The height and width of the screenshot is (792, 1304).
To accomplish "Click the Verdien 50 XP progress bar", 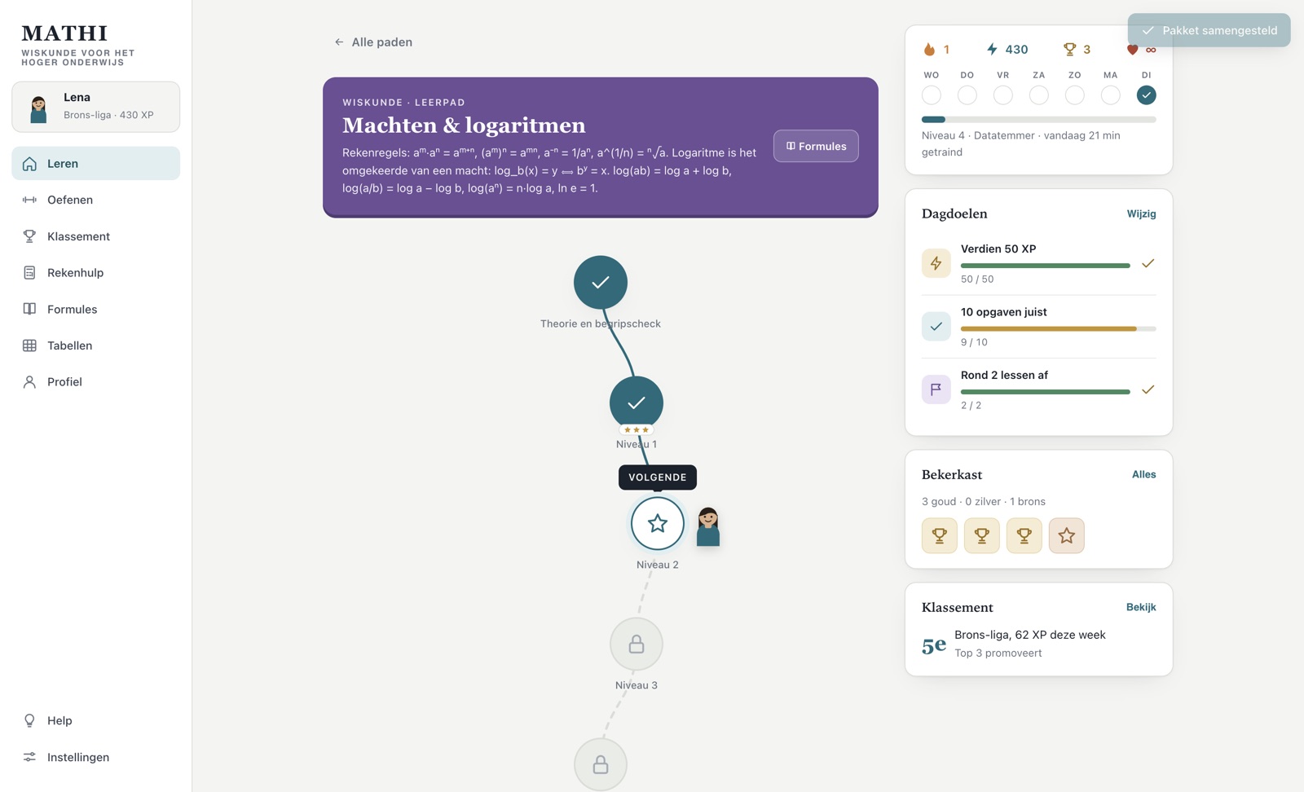I will [x=1046, y=266].
